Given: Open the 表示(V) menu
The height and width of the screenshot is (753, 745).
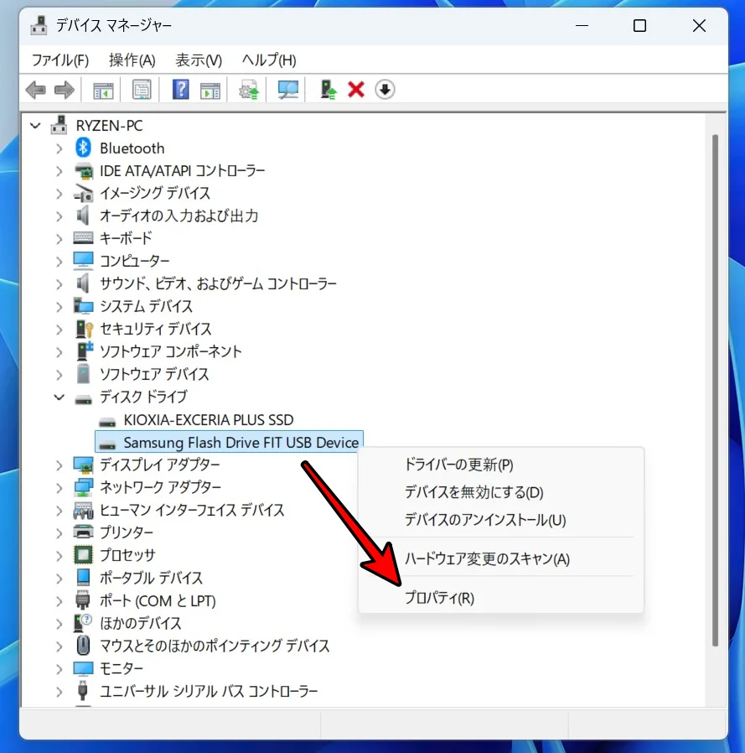Looking at the screenshot, I should (199, 60).
